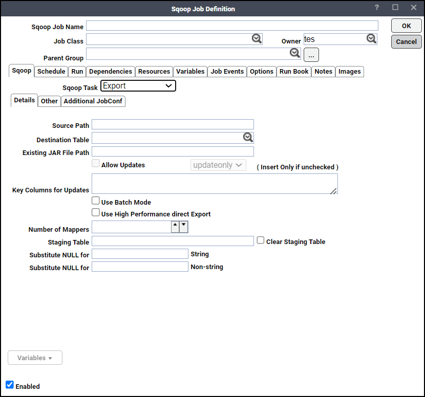Viewport: 425px width, 397px height.
Task: Click the Substitute NULL for String field
Action: (140, 254)
